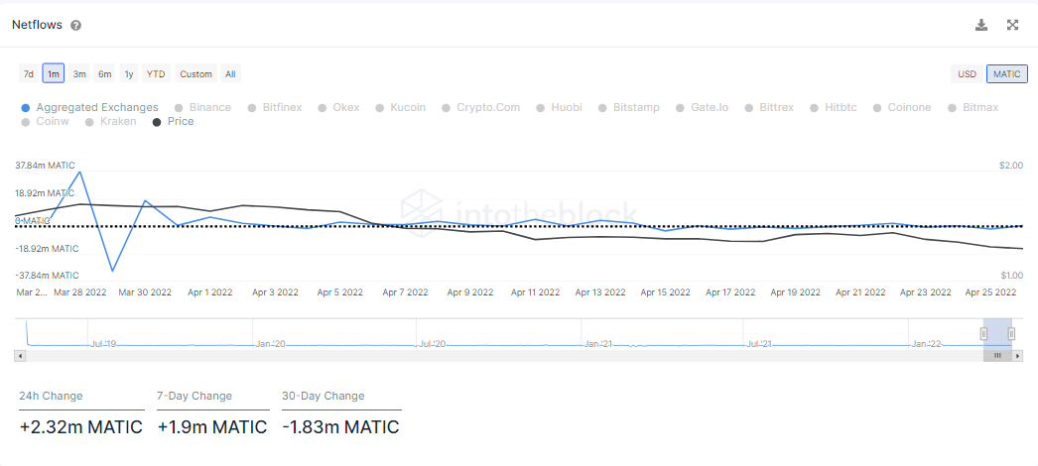Image resolution: width=1038 pixels, height=466 pixels.
Task: Click the navigator scrollbar left arrow
Action: pyautogui.click(x=21, y=356)
